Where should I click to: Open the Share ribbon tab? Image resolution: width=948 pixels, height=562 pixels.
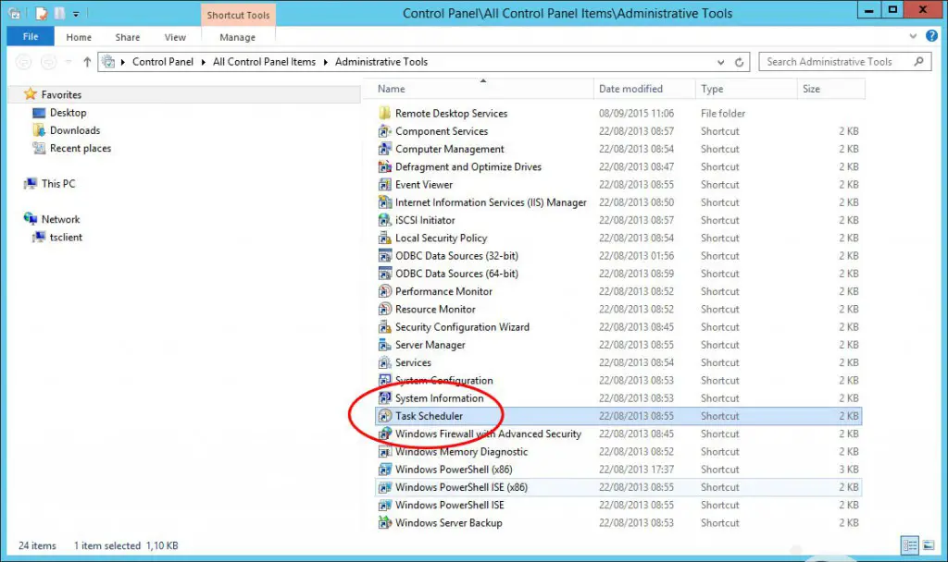[128, 37]
